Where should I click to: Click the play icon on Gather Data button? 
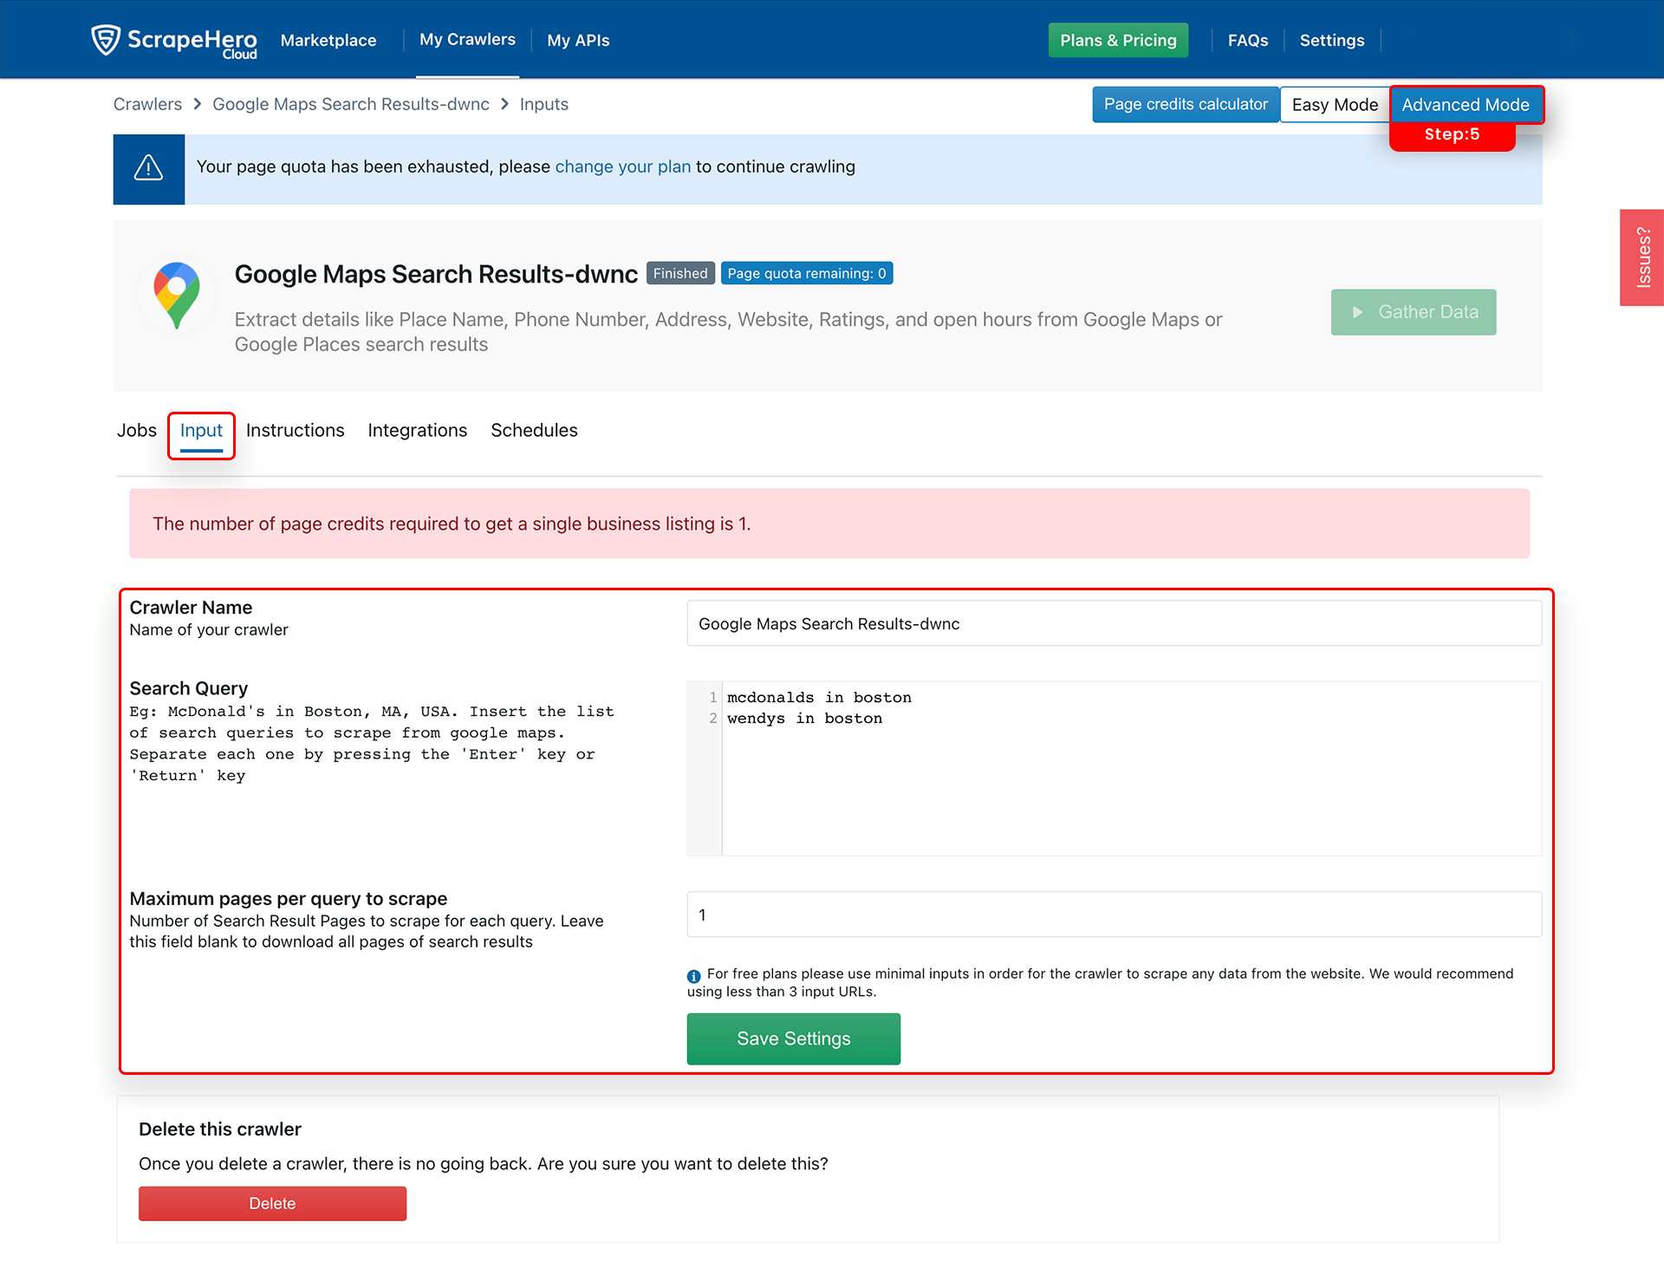pos(1358,312)
